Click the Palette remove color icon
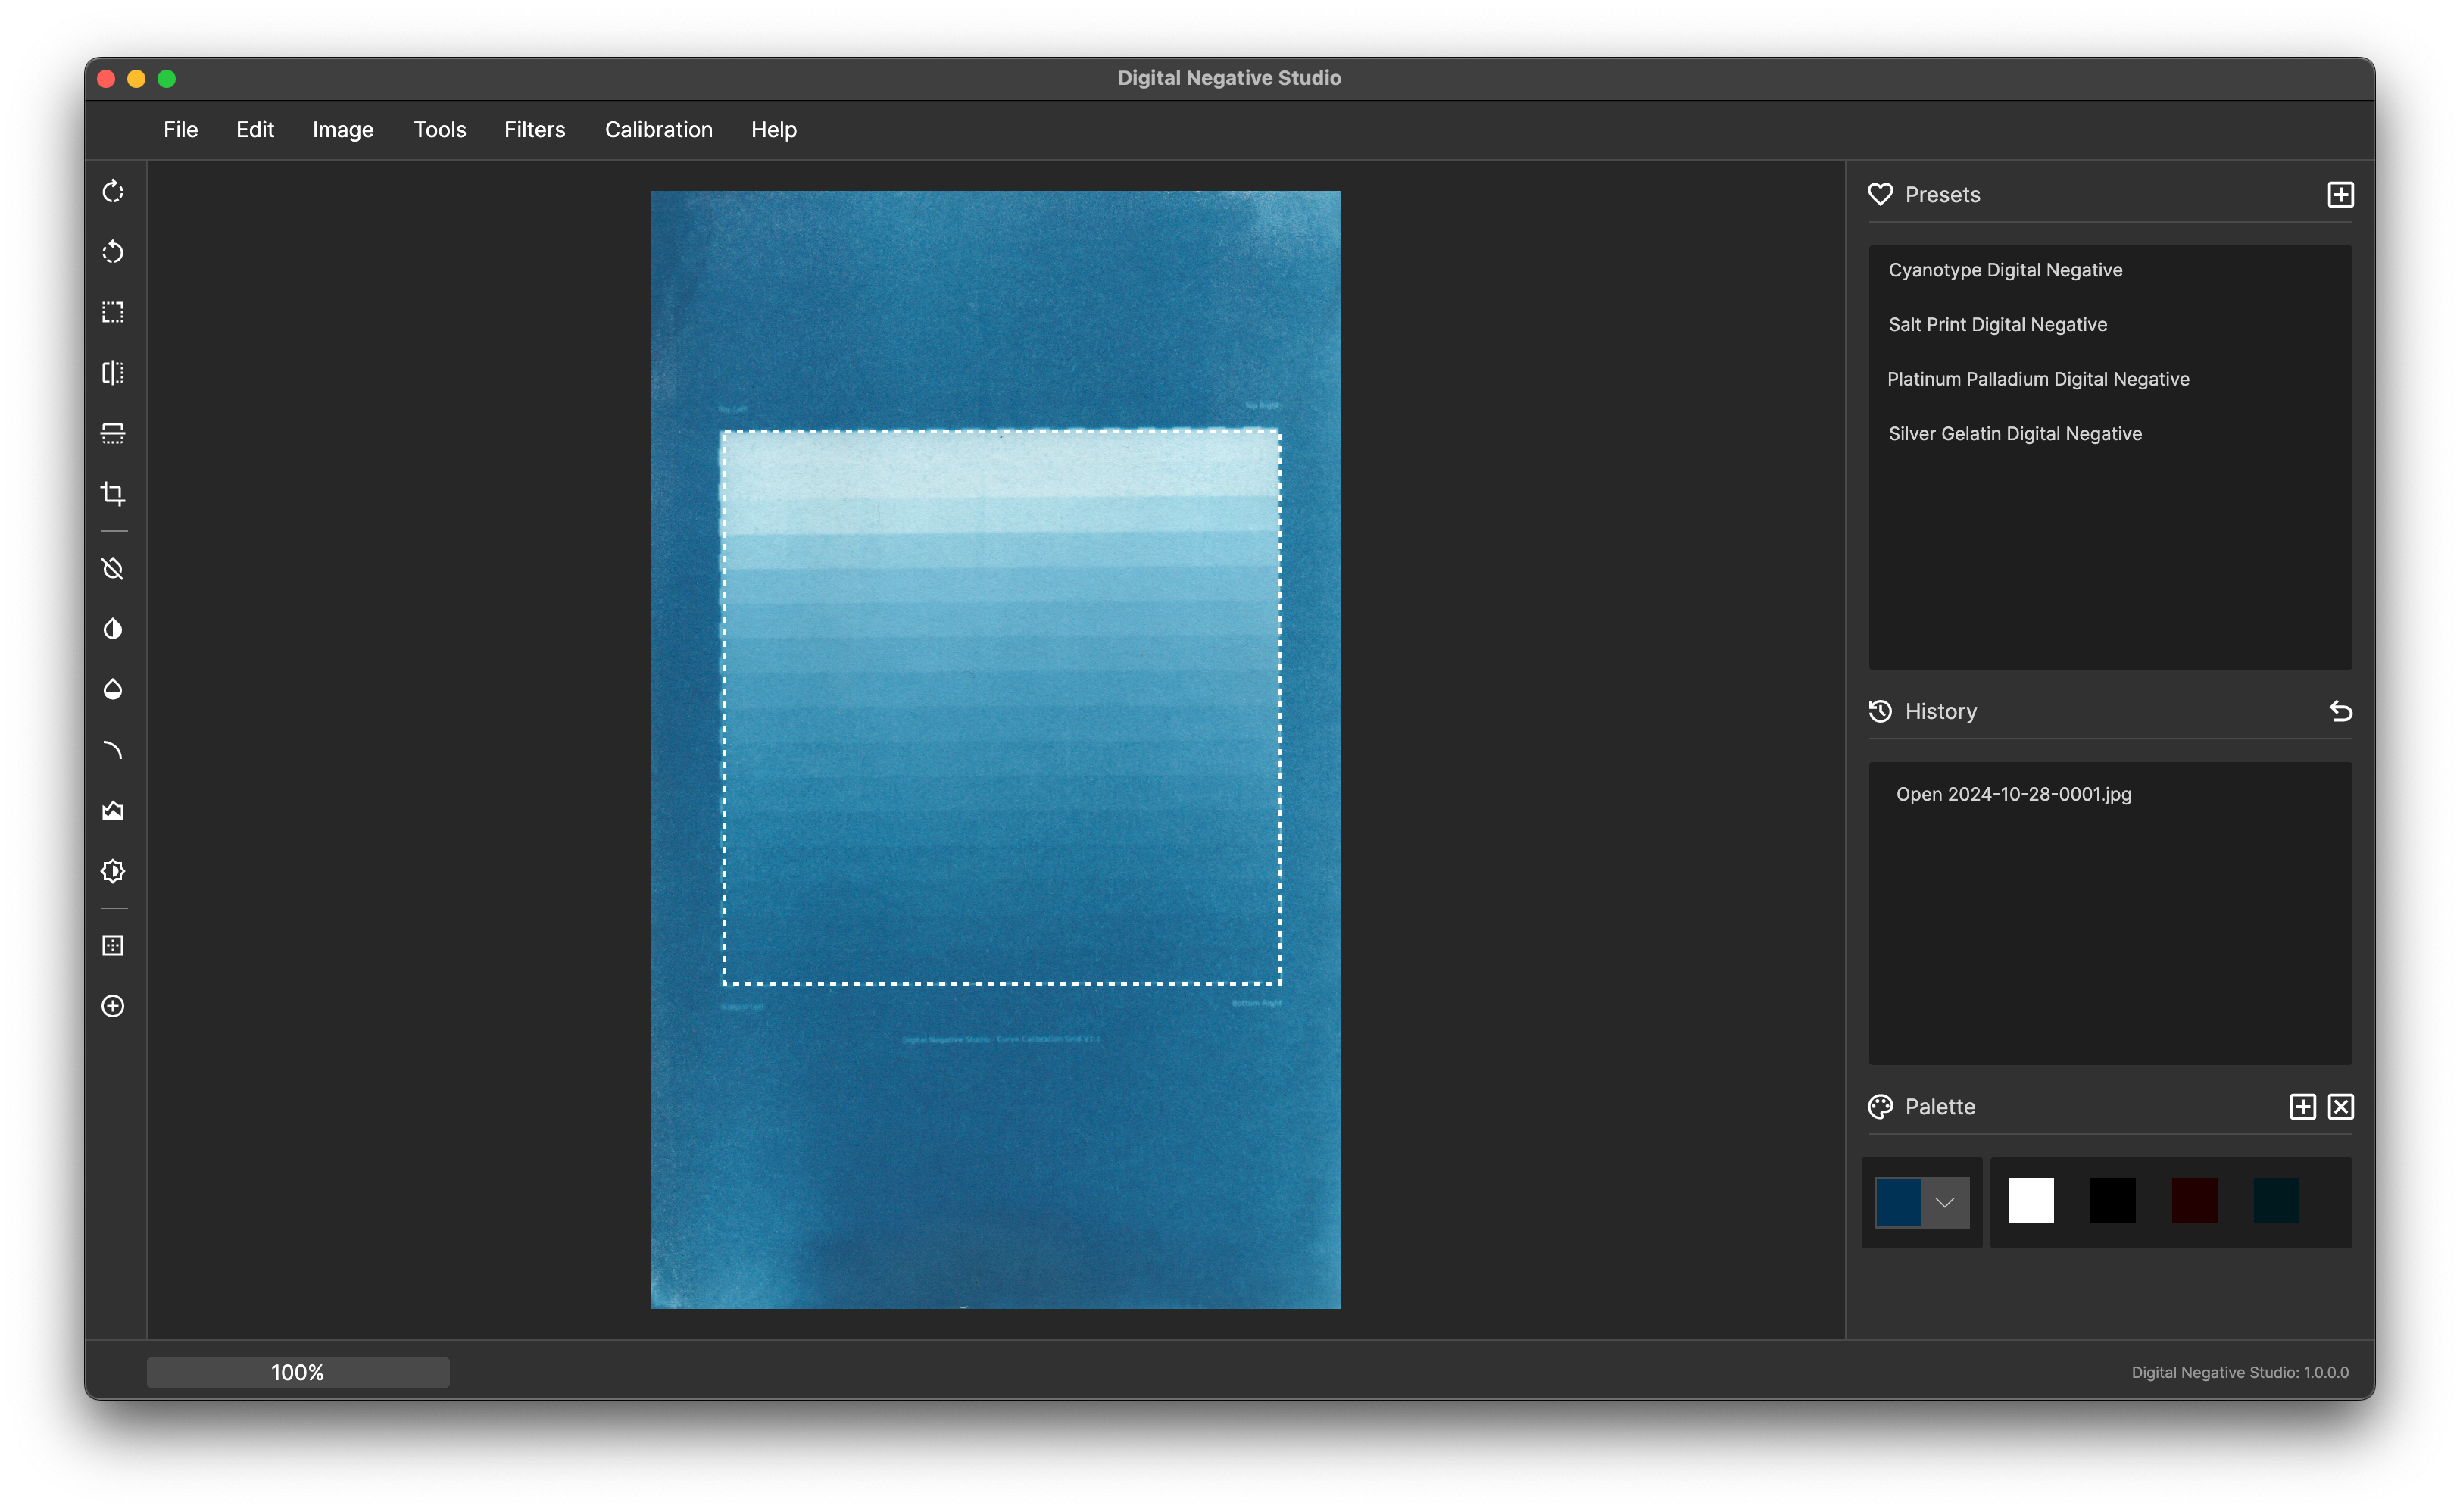Viewport: 2460px width, 1512px height. tap(2340, 1106)
